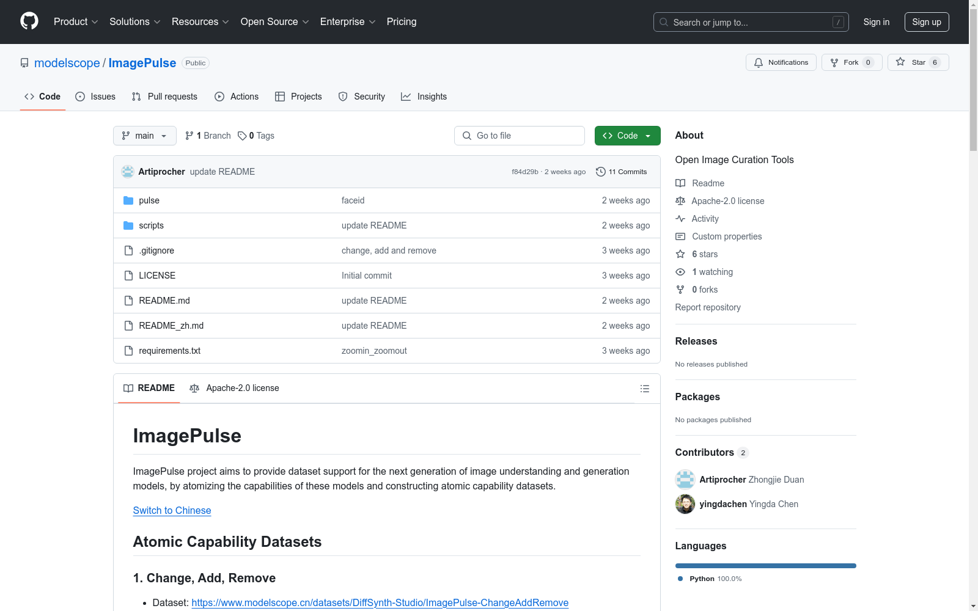This screenshot has height=611, width=978.
Task: Click the Go to file search field
Action: click(x=520, y=136)
